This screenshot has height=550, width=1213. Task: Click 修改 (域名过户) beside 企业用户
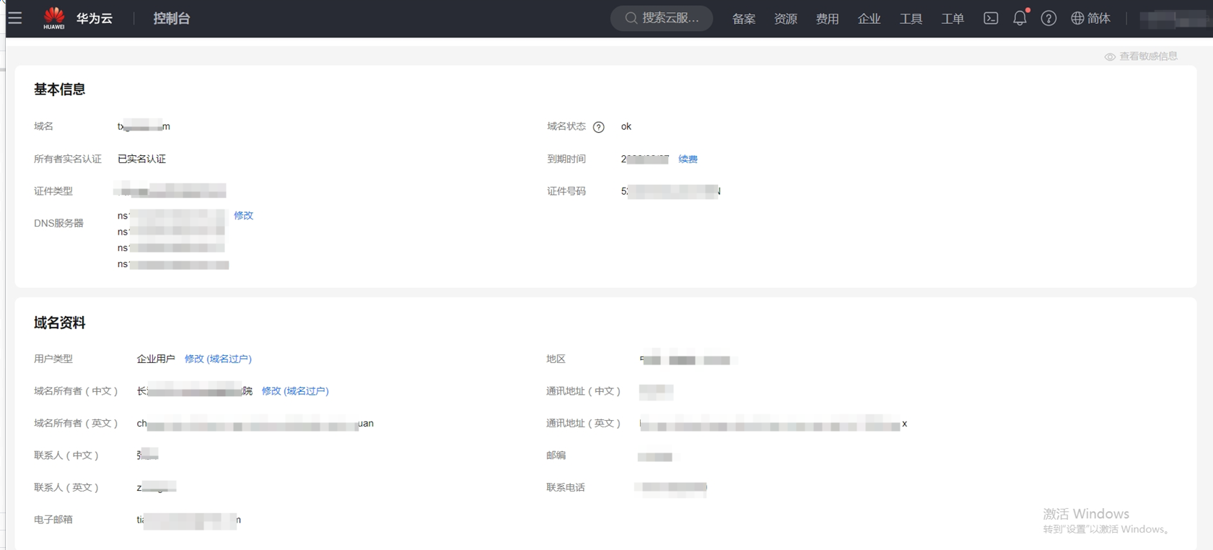point(218,359)
